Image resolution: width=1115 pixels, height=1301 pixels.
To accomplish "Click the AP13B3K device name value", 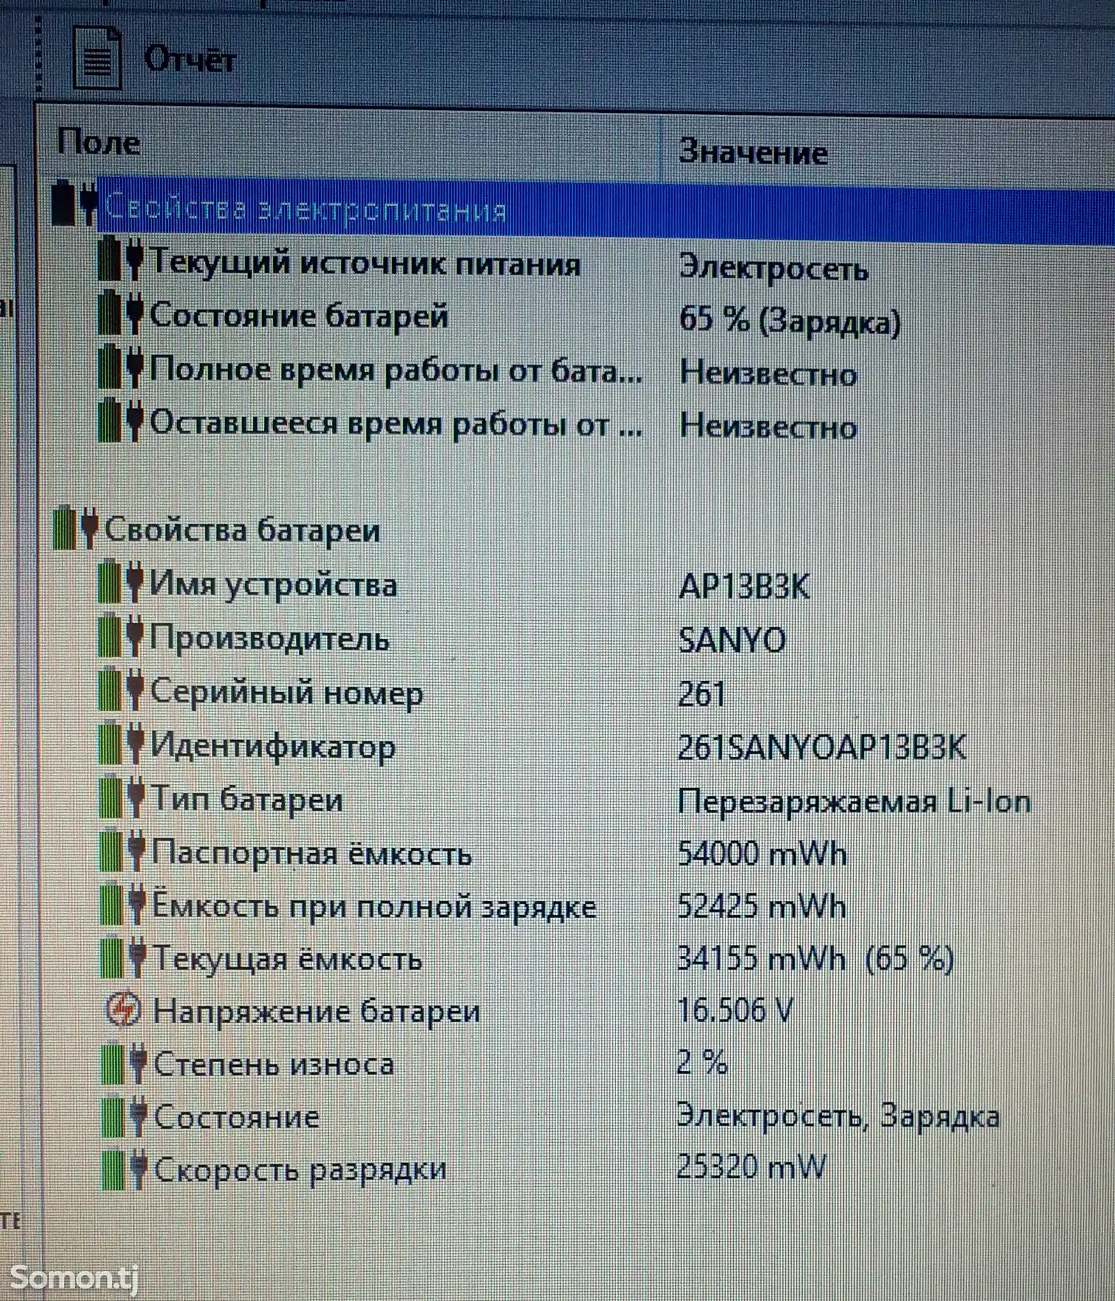I will [x=744, y=587].
